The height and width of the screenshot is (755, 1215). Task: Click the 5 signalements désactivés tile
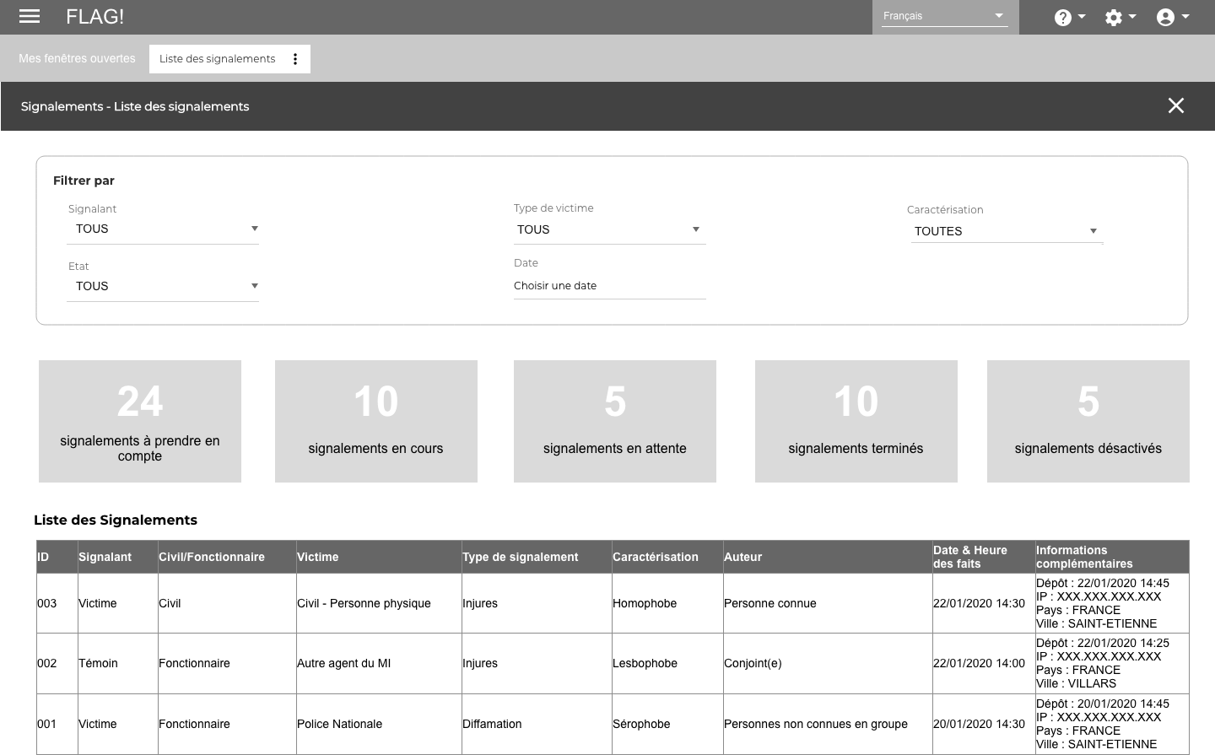tap(1088, 421)
